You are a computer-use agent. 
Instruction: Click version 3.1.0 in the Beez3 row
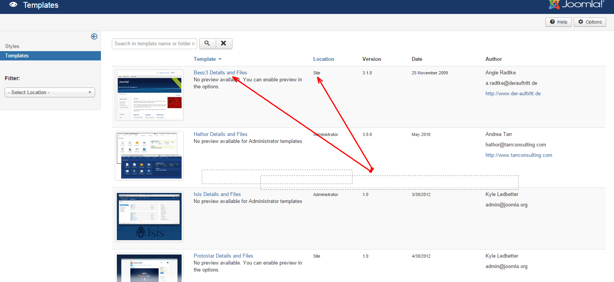click(367, 73)
